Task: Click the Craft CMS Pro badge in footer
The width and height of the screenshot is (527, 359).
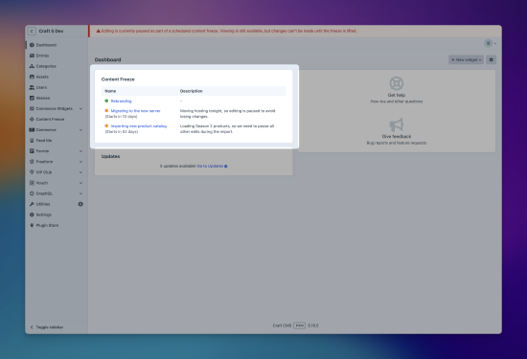Action: [300, 325]
